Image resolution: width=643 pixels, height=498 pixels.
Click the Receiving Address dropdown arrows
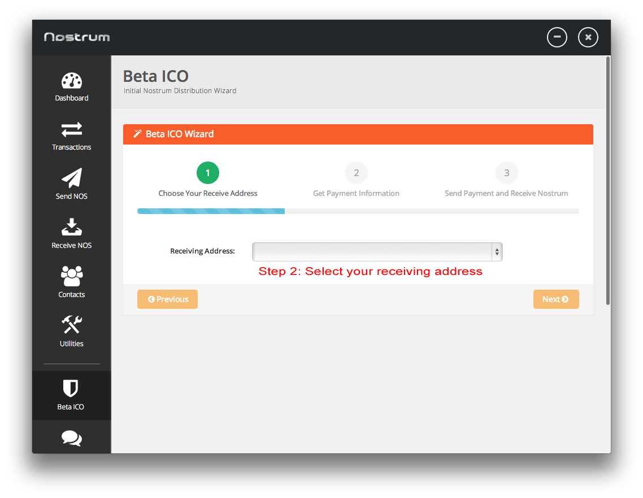click(497, 252)
